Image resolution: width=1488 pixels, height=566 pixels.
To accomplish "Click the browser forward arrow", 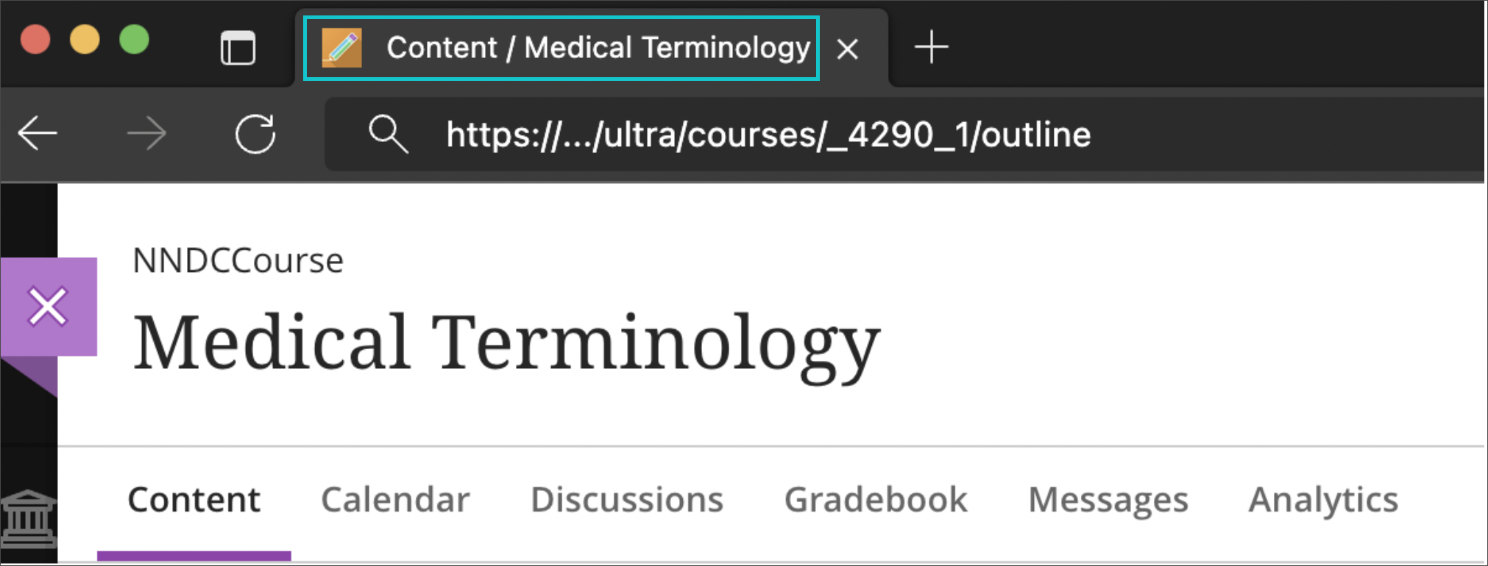I will pos(146,134).
